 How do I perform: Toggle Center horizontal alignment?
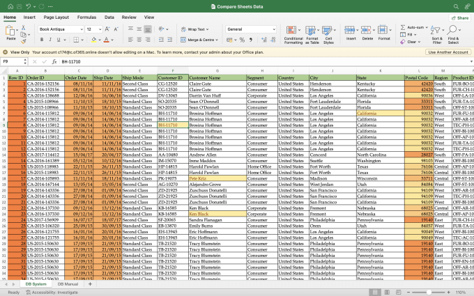pos(139,40)
